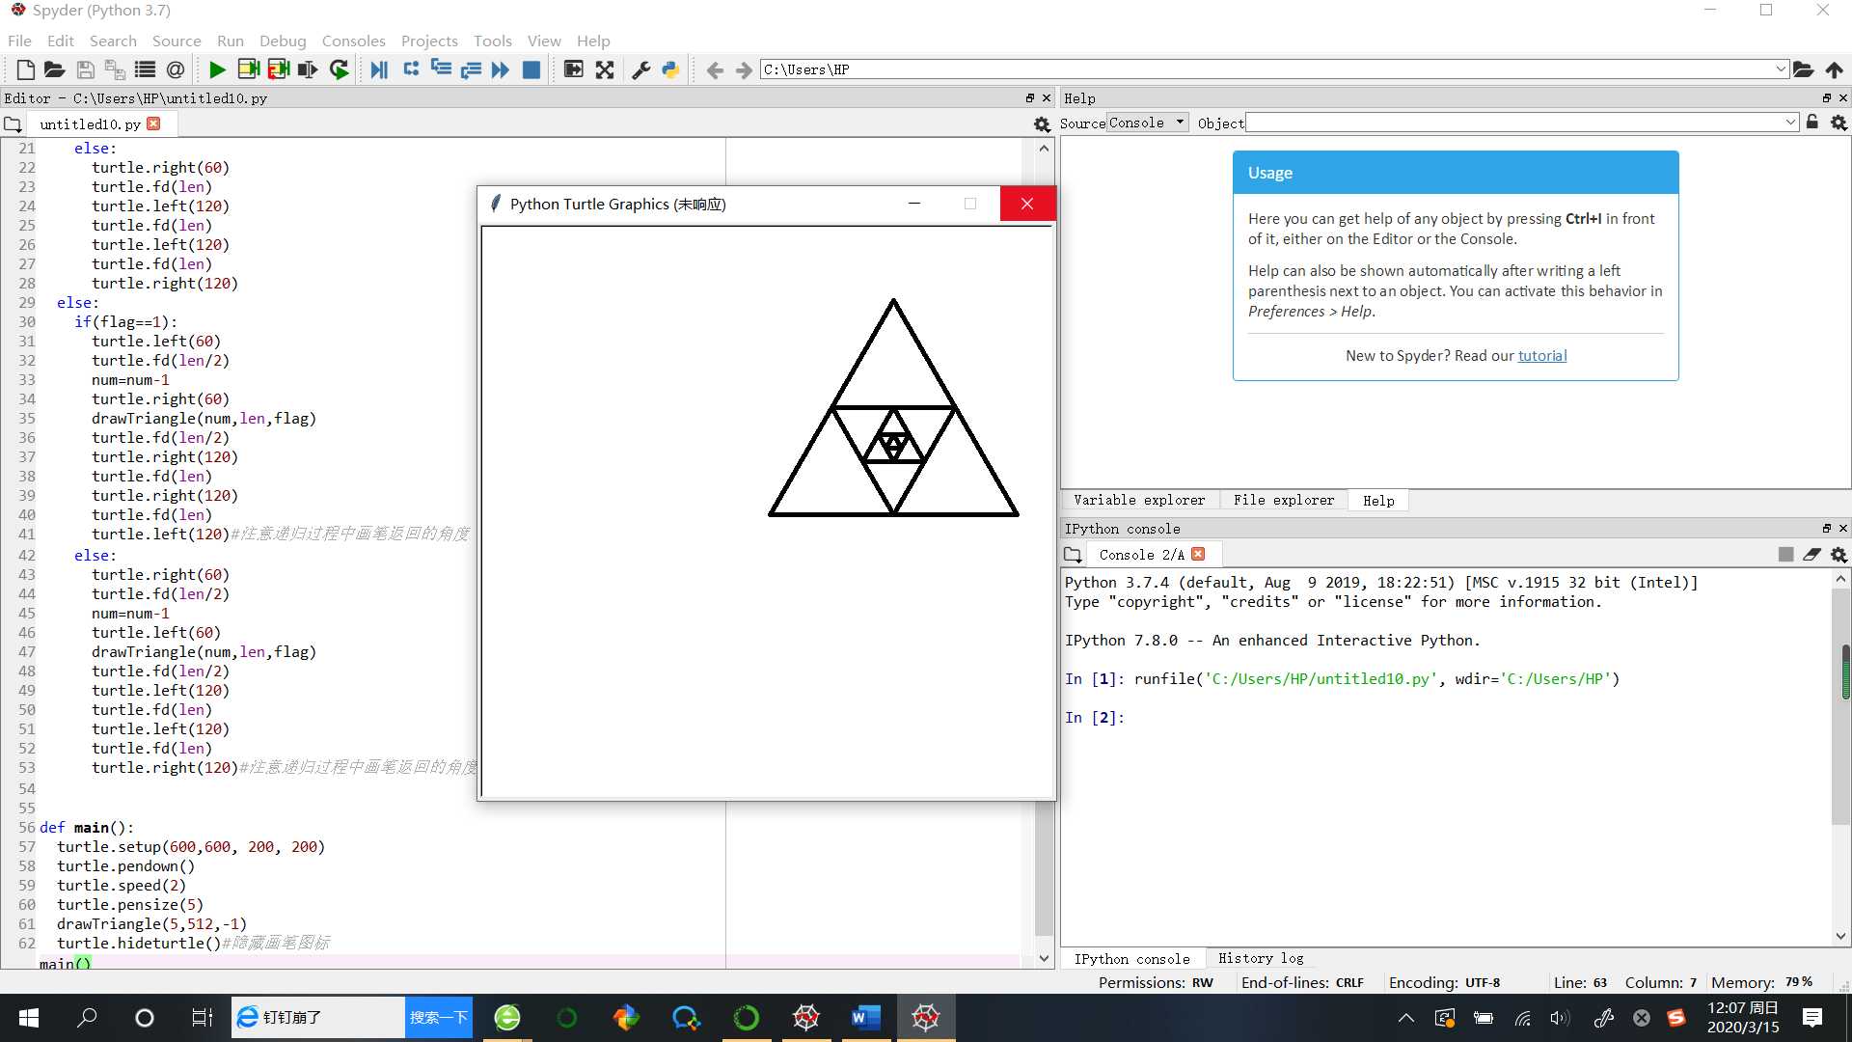Click the Variable explorer panel icon
Image resolution: width=1852 pixels, height=1042 pixels.
[x=1136, y=500]
